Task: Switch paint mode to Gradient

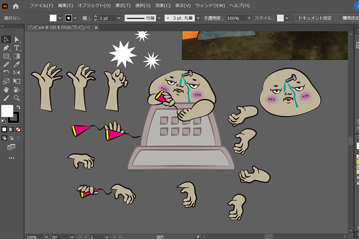Action: [x=11, y=129]
